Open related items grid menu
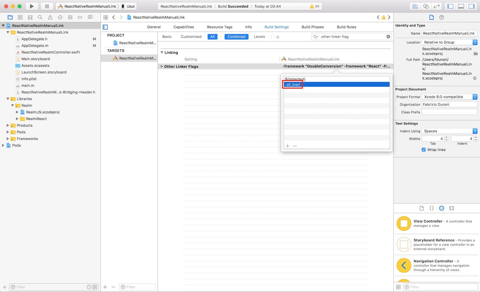This screenshot has width=480, height=292. point(106,17)
